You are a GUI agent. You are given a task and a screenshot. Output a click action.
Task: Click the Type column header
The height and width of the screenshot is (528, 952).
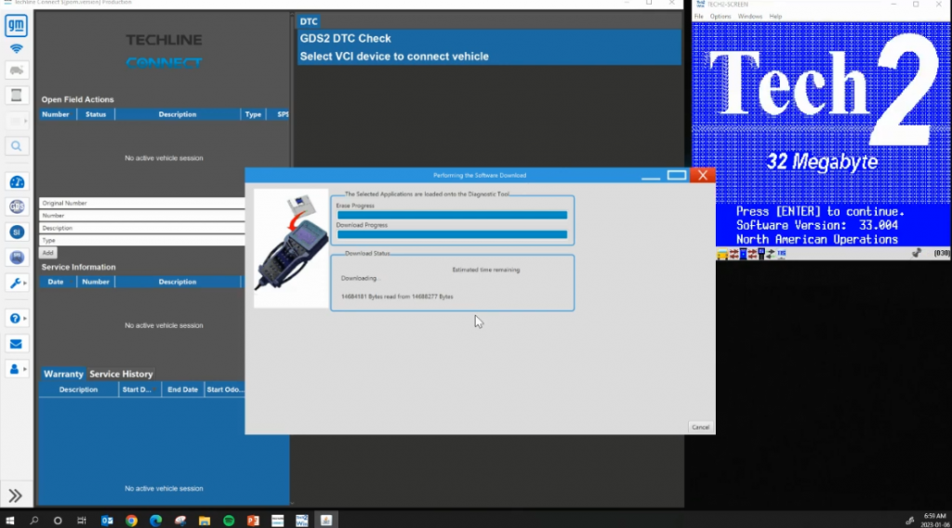click(x=253, y=114)
